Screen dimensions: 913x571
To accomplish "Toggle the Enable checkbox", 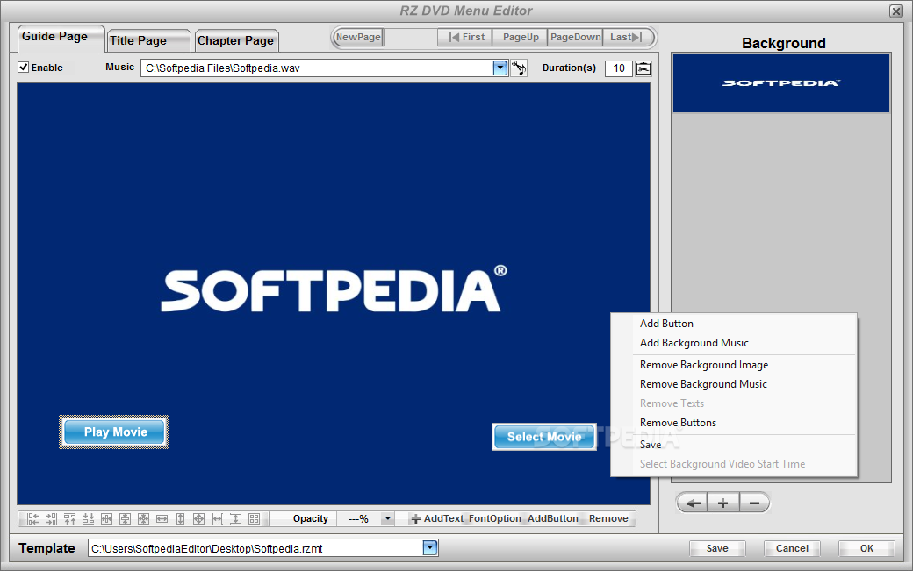I will (24, 68).
